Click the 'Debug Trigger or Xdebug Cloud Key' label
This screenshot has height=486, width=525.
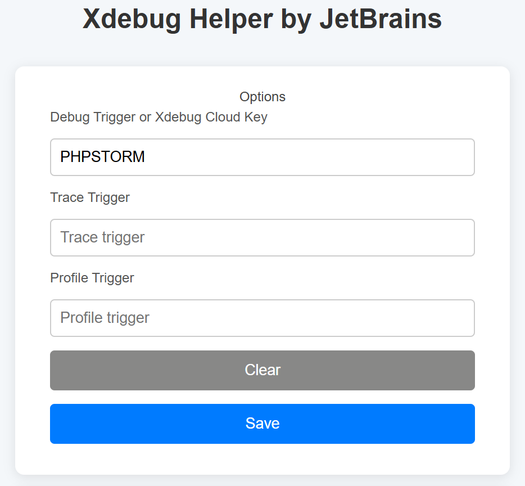159,117
